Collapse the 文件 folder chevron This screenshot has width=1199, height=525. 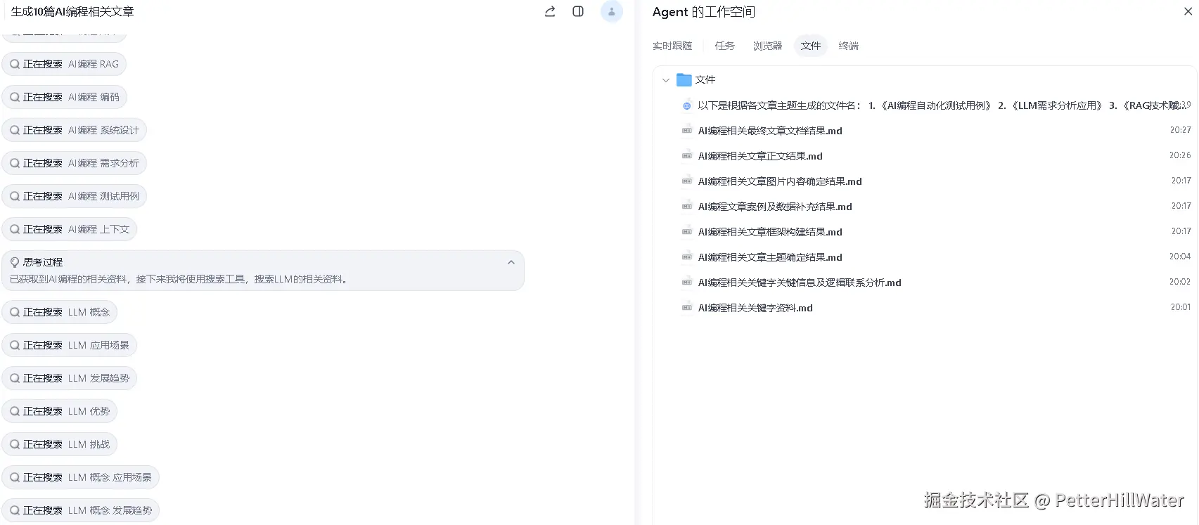[x=666, y=80]
